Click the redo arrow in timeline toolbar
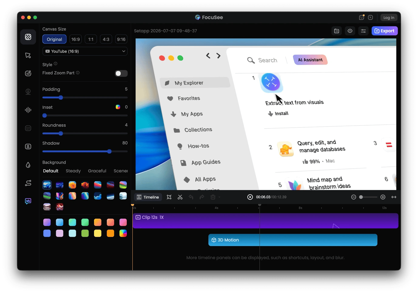 [x=202, y=197]
